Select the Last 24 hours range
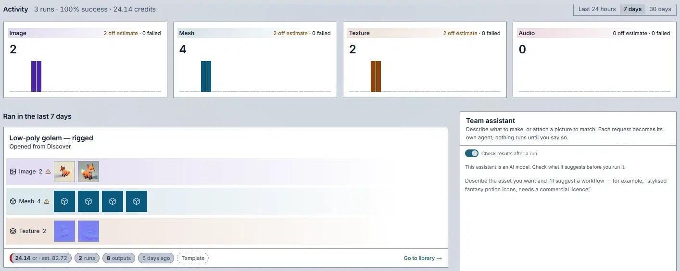The height and width of the screenshot is (271, 680). click(x=597, y=9)
